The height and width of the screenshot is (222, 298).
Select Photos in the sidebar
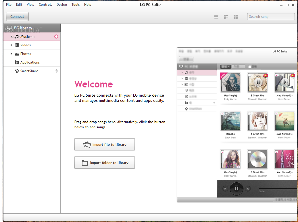(32, 54)
